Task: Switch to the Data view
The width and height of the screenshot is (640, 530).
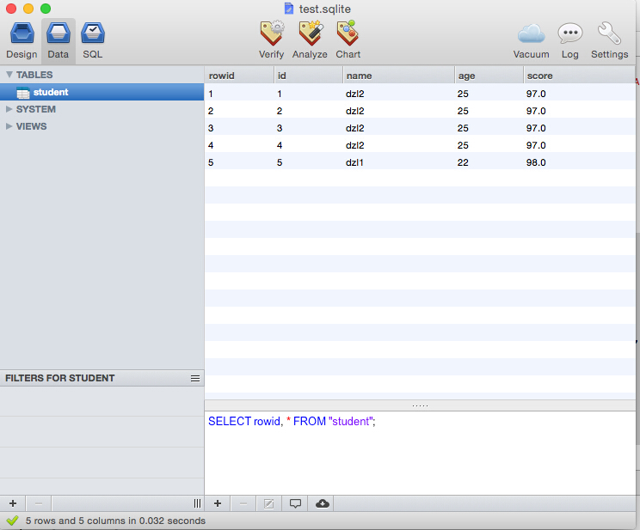Action: (58, 40)
